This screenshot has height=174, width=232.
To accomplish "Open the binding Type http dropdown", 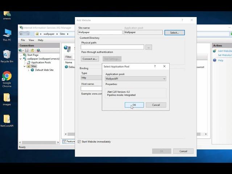I will (91, 78).
